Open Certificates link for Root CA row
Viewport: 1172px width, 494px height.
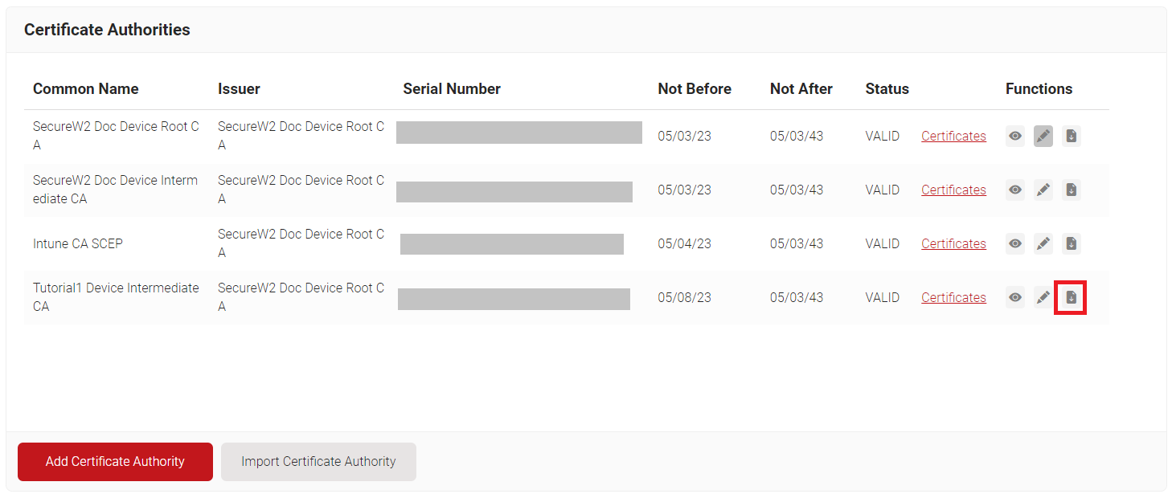(x=953, y=137)
